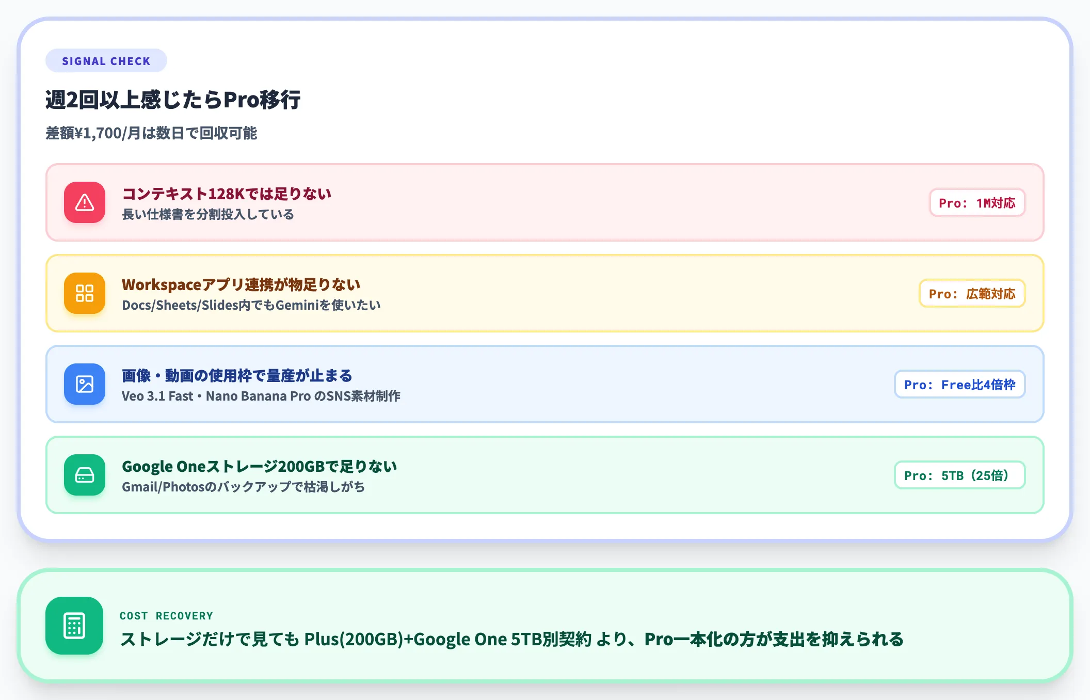This screenshot has width=1090, height=700.
Task: Click the green storage drive icon
Action: click(85, 475)
